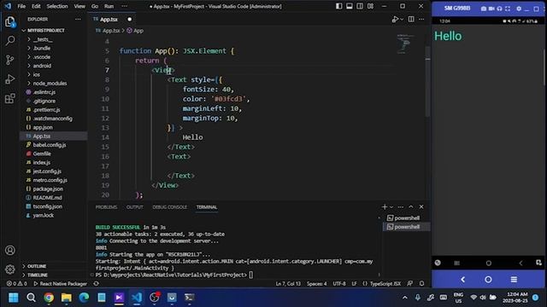Image resolution: width=547 pixels, height=307 pixels.
Task: Open the app.json file
Action: 43,127
